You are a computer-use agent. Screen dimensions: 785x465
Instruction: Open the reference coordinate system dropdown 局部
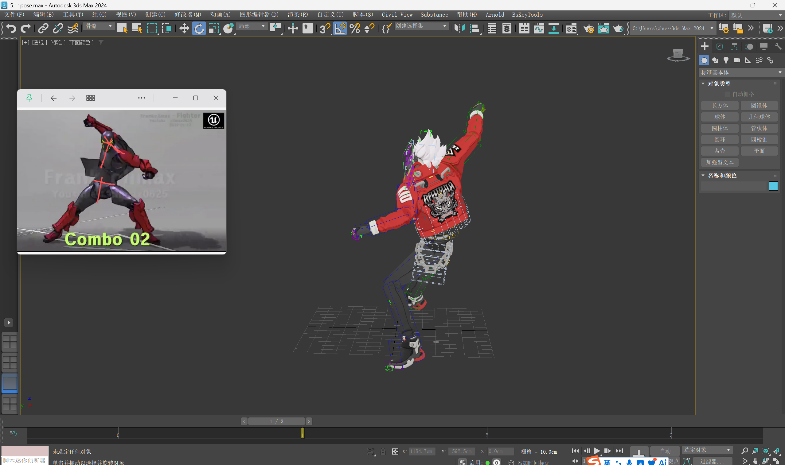point(252,26)
